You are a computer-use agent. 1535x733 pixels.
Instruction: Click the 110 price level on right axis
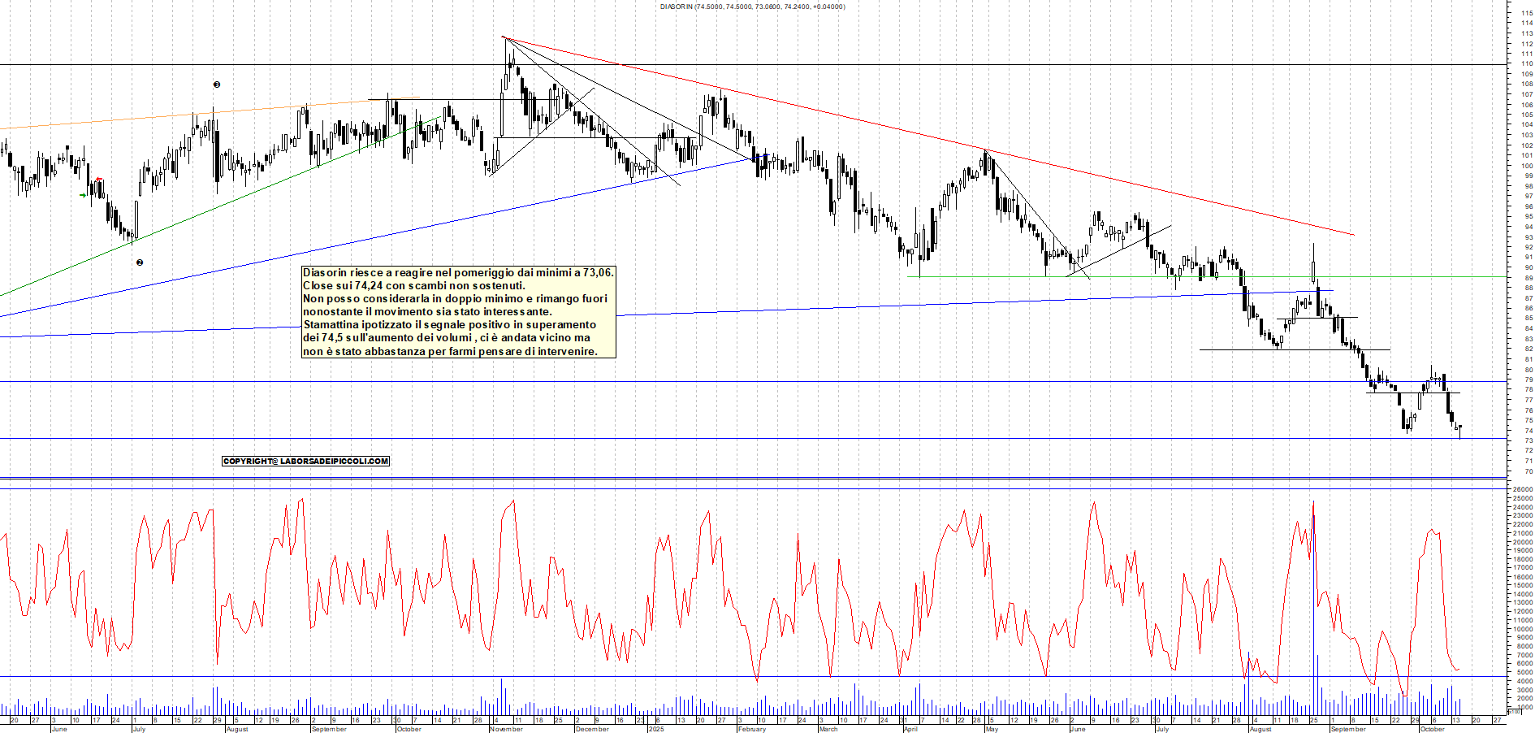coord(1527,64)
